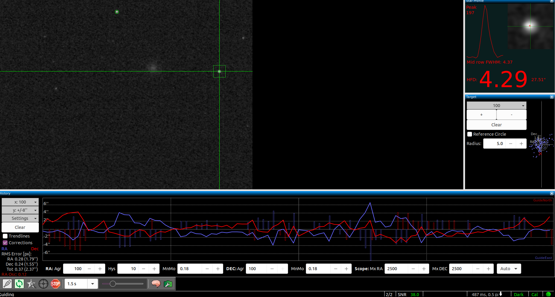Viewport: 555px width, 297px height.
Task: Open the x: 100 graph length dropdown
Action: coord(20,202)
